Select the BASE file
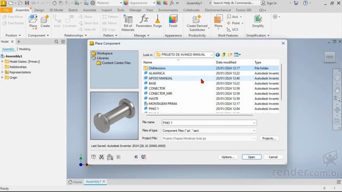Screen dimensions: 342x192 [x=152, y=83]
